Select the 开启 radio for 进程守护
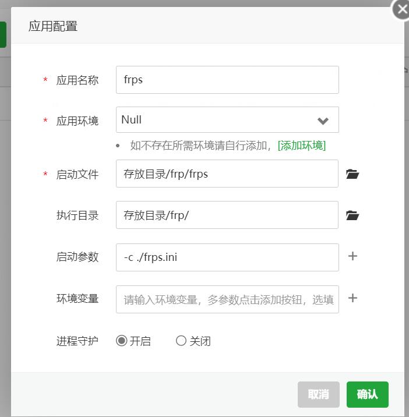The height and width of the screenshot is (417, 409). [x=122, y=341]
